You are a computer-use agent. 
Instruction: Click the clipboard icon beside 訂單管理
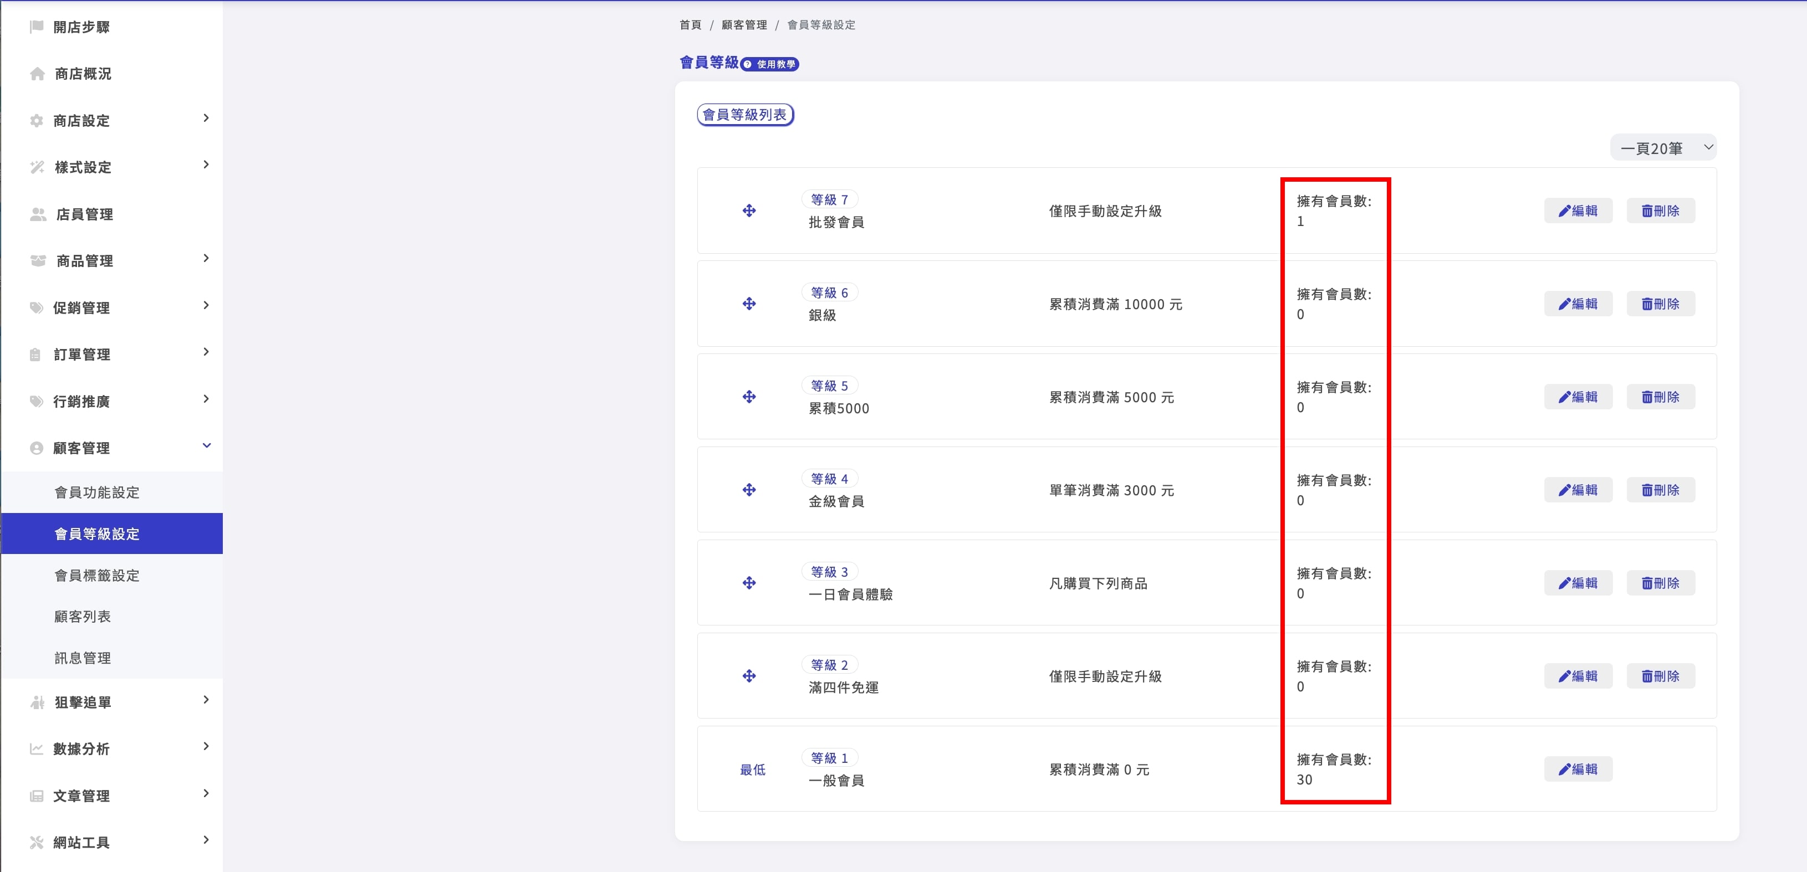click(36, 354)
